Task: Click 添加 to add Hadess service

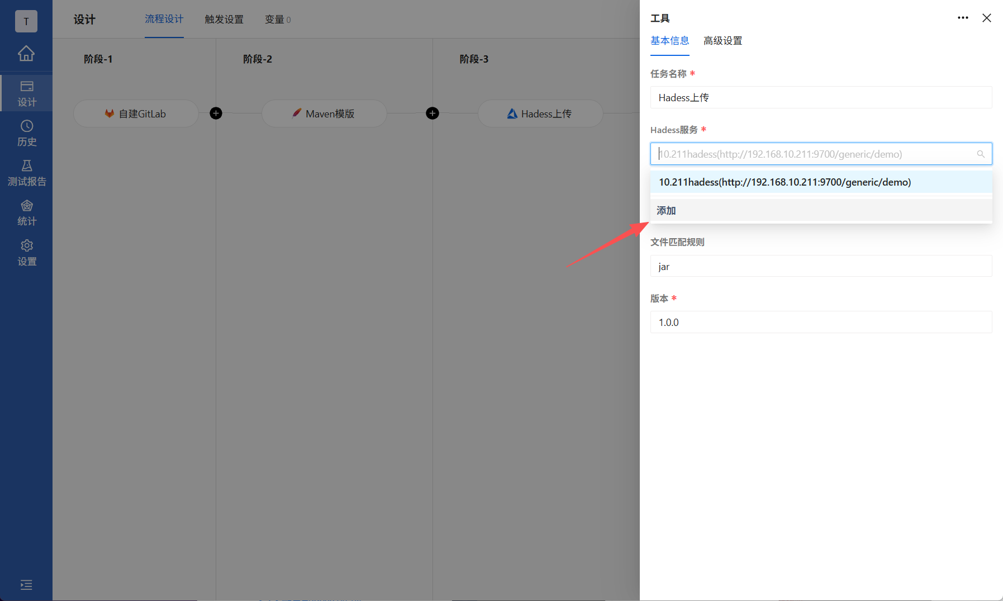Action: (x=821, y=210)
